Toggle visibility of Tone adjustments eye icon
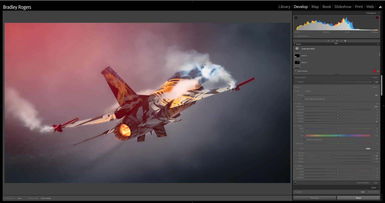 coord(377,104)
